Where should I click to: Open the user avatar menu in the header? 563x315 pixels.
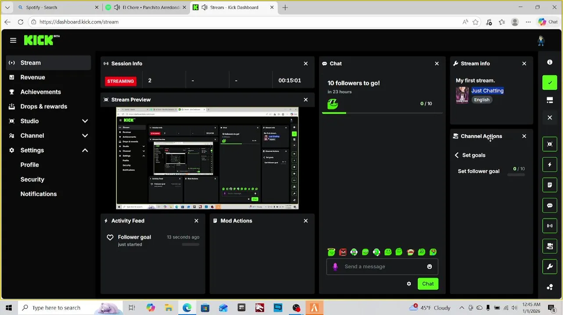(541, 40)
